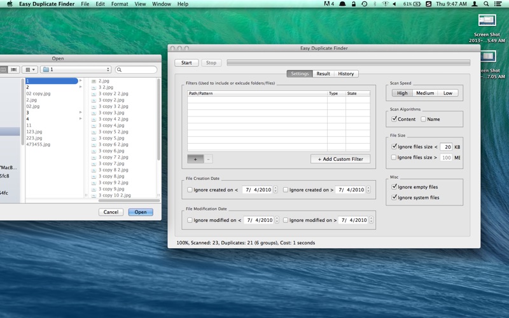Click the Adobe menu bar icon

pos(329,4)
